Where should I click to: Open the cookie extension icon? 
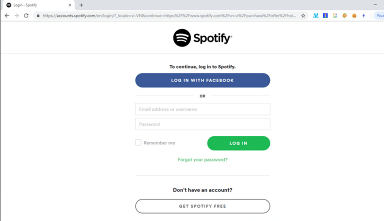pyautogui.click(x=354, y=15)
